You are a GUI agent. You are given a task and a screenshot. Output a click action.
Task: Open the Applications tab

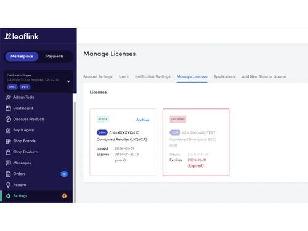click(224, 76)
